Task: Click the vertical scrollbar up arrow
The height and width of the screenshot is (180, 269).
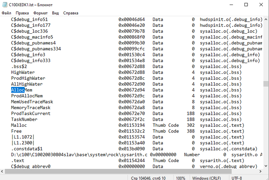Action: 266,19
